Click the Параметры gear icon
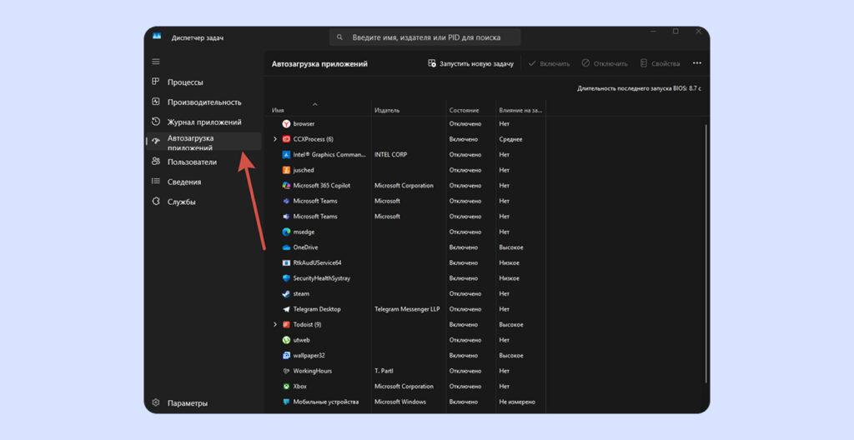 pos(156,403)
